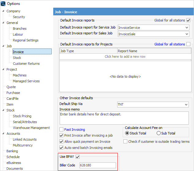Open the Sales Job invoice report dropdown
The width and height of the screenshot is (194, 171).
tap(187, 34)
